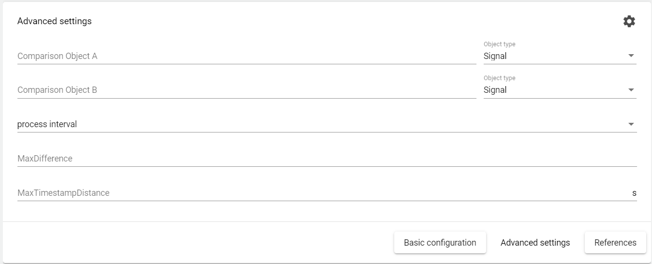The image size is (652, 264).
Task: Click the Comparison Object A field
Action: point(247,56)
